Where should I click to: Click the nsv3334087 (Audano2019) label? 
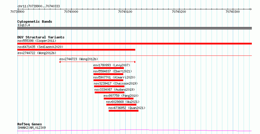[x=115, y=90]
